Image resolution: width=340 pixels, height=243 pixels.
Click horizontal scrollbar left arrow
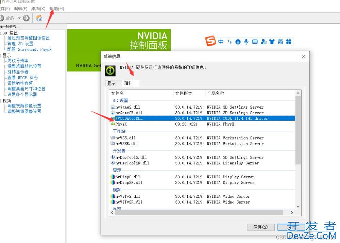coord(112,213)
